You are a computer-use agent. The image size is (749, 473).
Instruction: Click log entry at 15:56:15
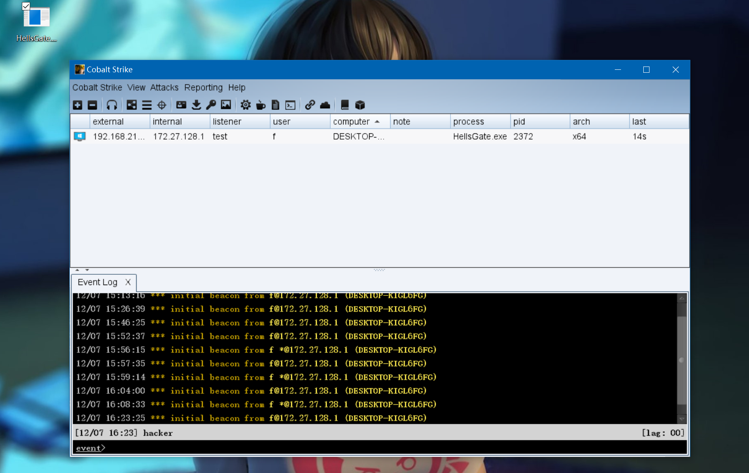click(x=256, y=350)
